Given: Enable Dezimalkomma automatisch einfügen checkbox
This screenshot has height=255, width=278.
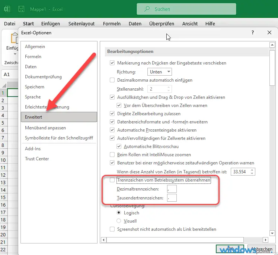Looking at the screenshot, I should (x=112, y=80).
